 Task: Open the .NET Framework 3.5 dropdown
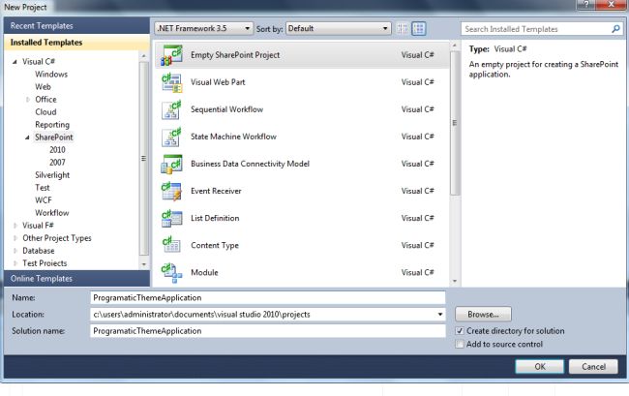click(x=204, y=28)
